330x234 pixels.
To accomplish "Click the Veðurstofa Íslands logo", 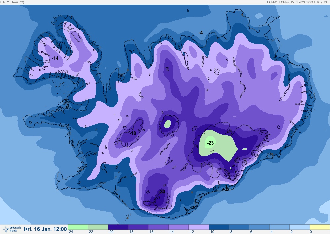I will tap(12, 229).
